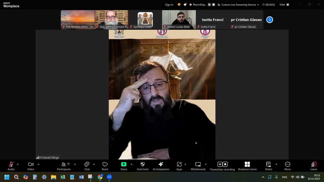Toggle the camera with Video button
Screen dimensions: 324x182
[x=31, y=166]
